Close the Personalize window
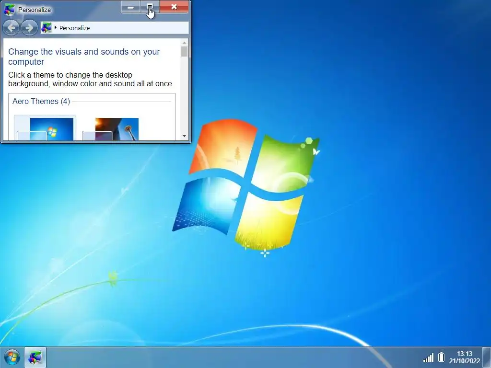Viewport: 491px width, 368px height. (174, 7)
